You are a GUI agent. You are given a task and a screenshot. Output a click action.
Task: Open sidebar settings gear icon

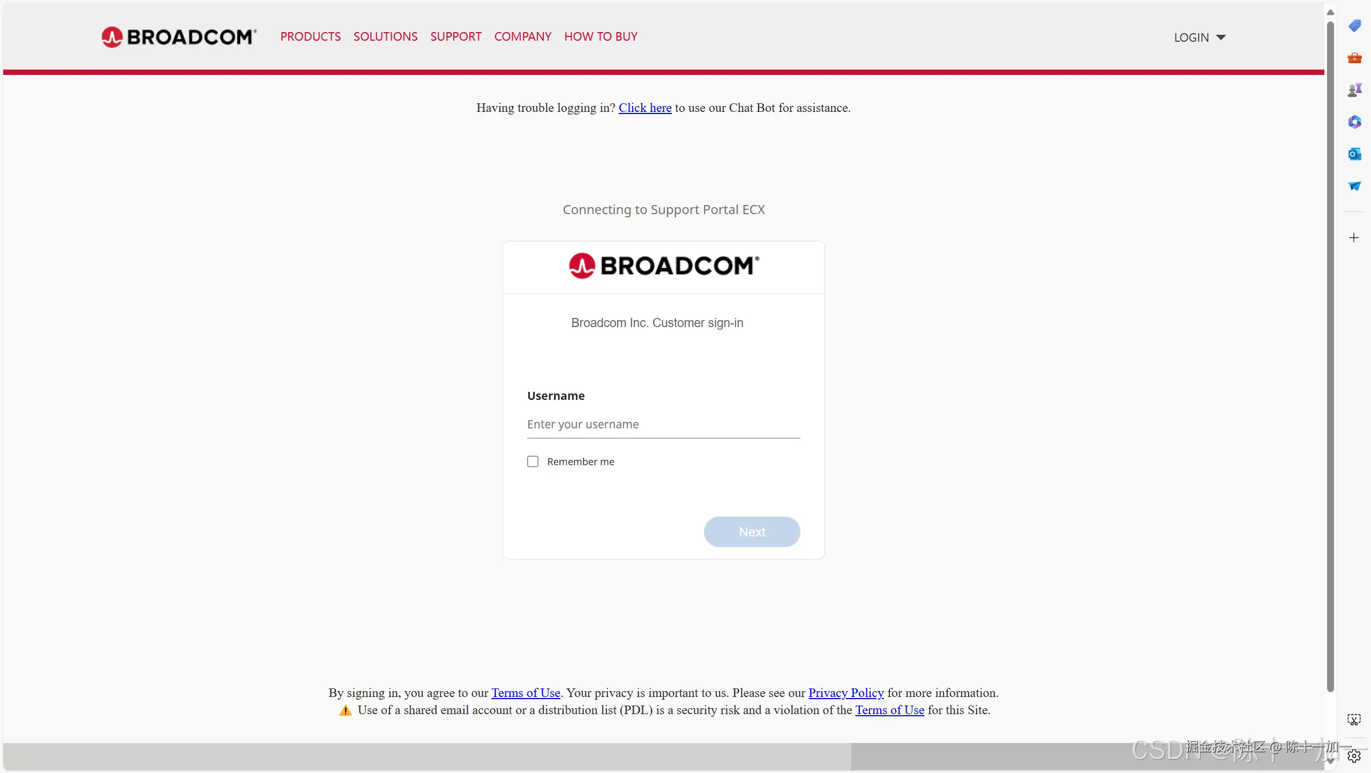coord(1354,756)
